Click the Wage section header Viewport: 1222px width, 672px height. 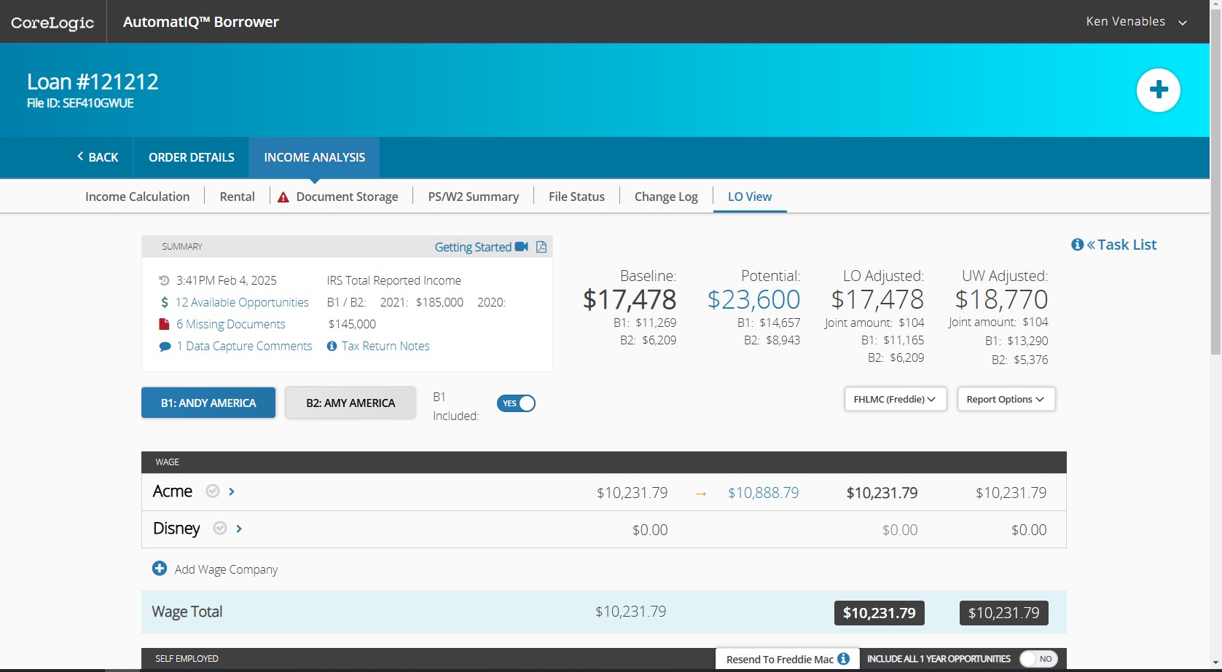[x=603, y=462]
